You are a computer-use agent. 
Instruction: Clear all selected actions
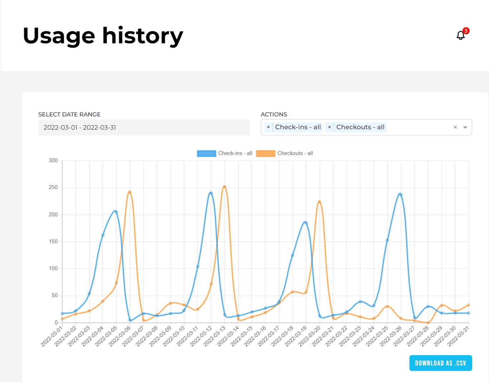pos(455,127)
